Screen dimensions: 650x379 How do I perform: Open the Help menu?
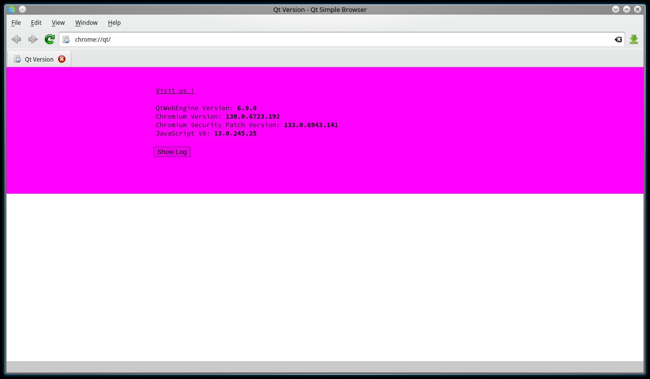(114, 22)
